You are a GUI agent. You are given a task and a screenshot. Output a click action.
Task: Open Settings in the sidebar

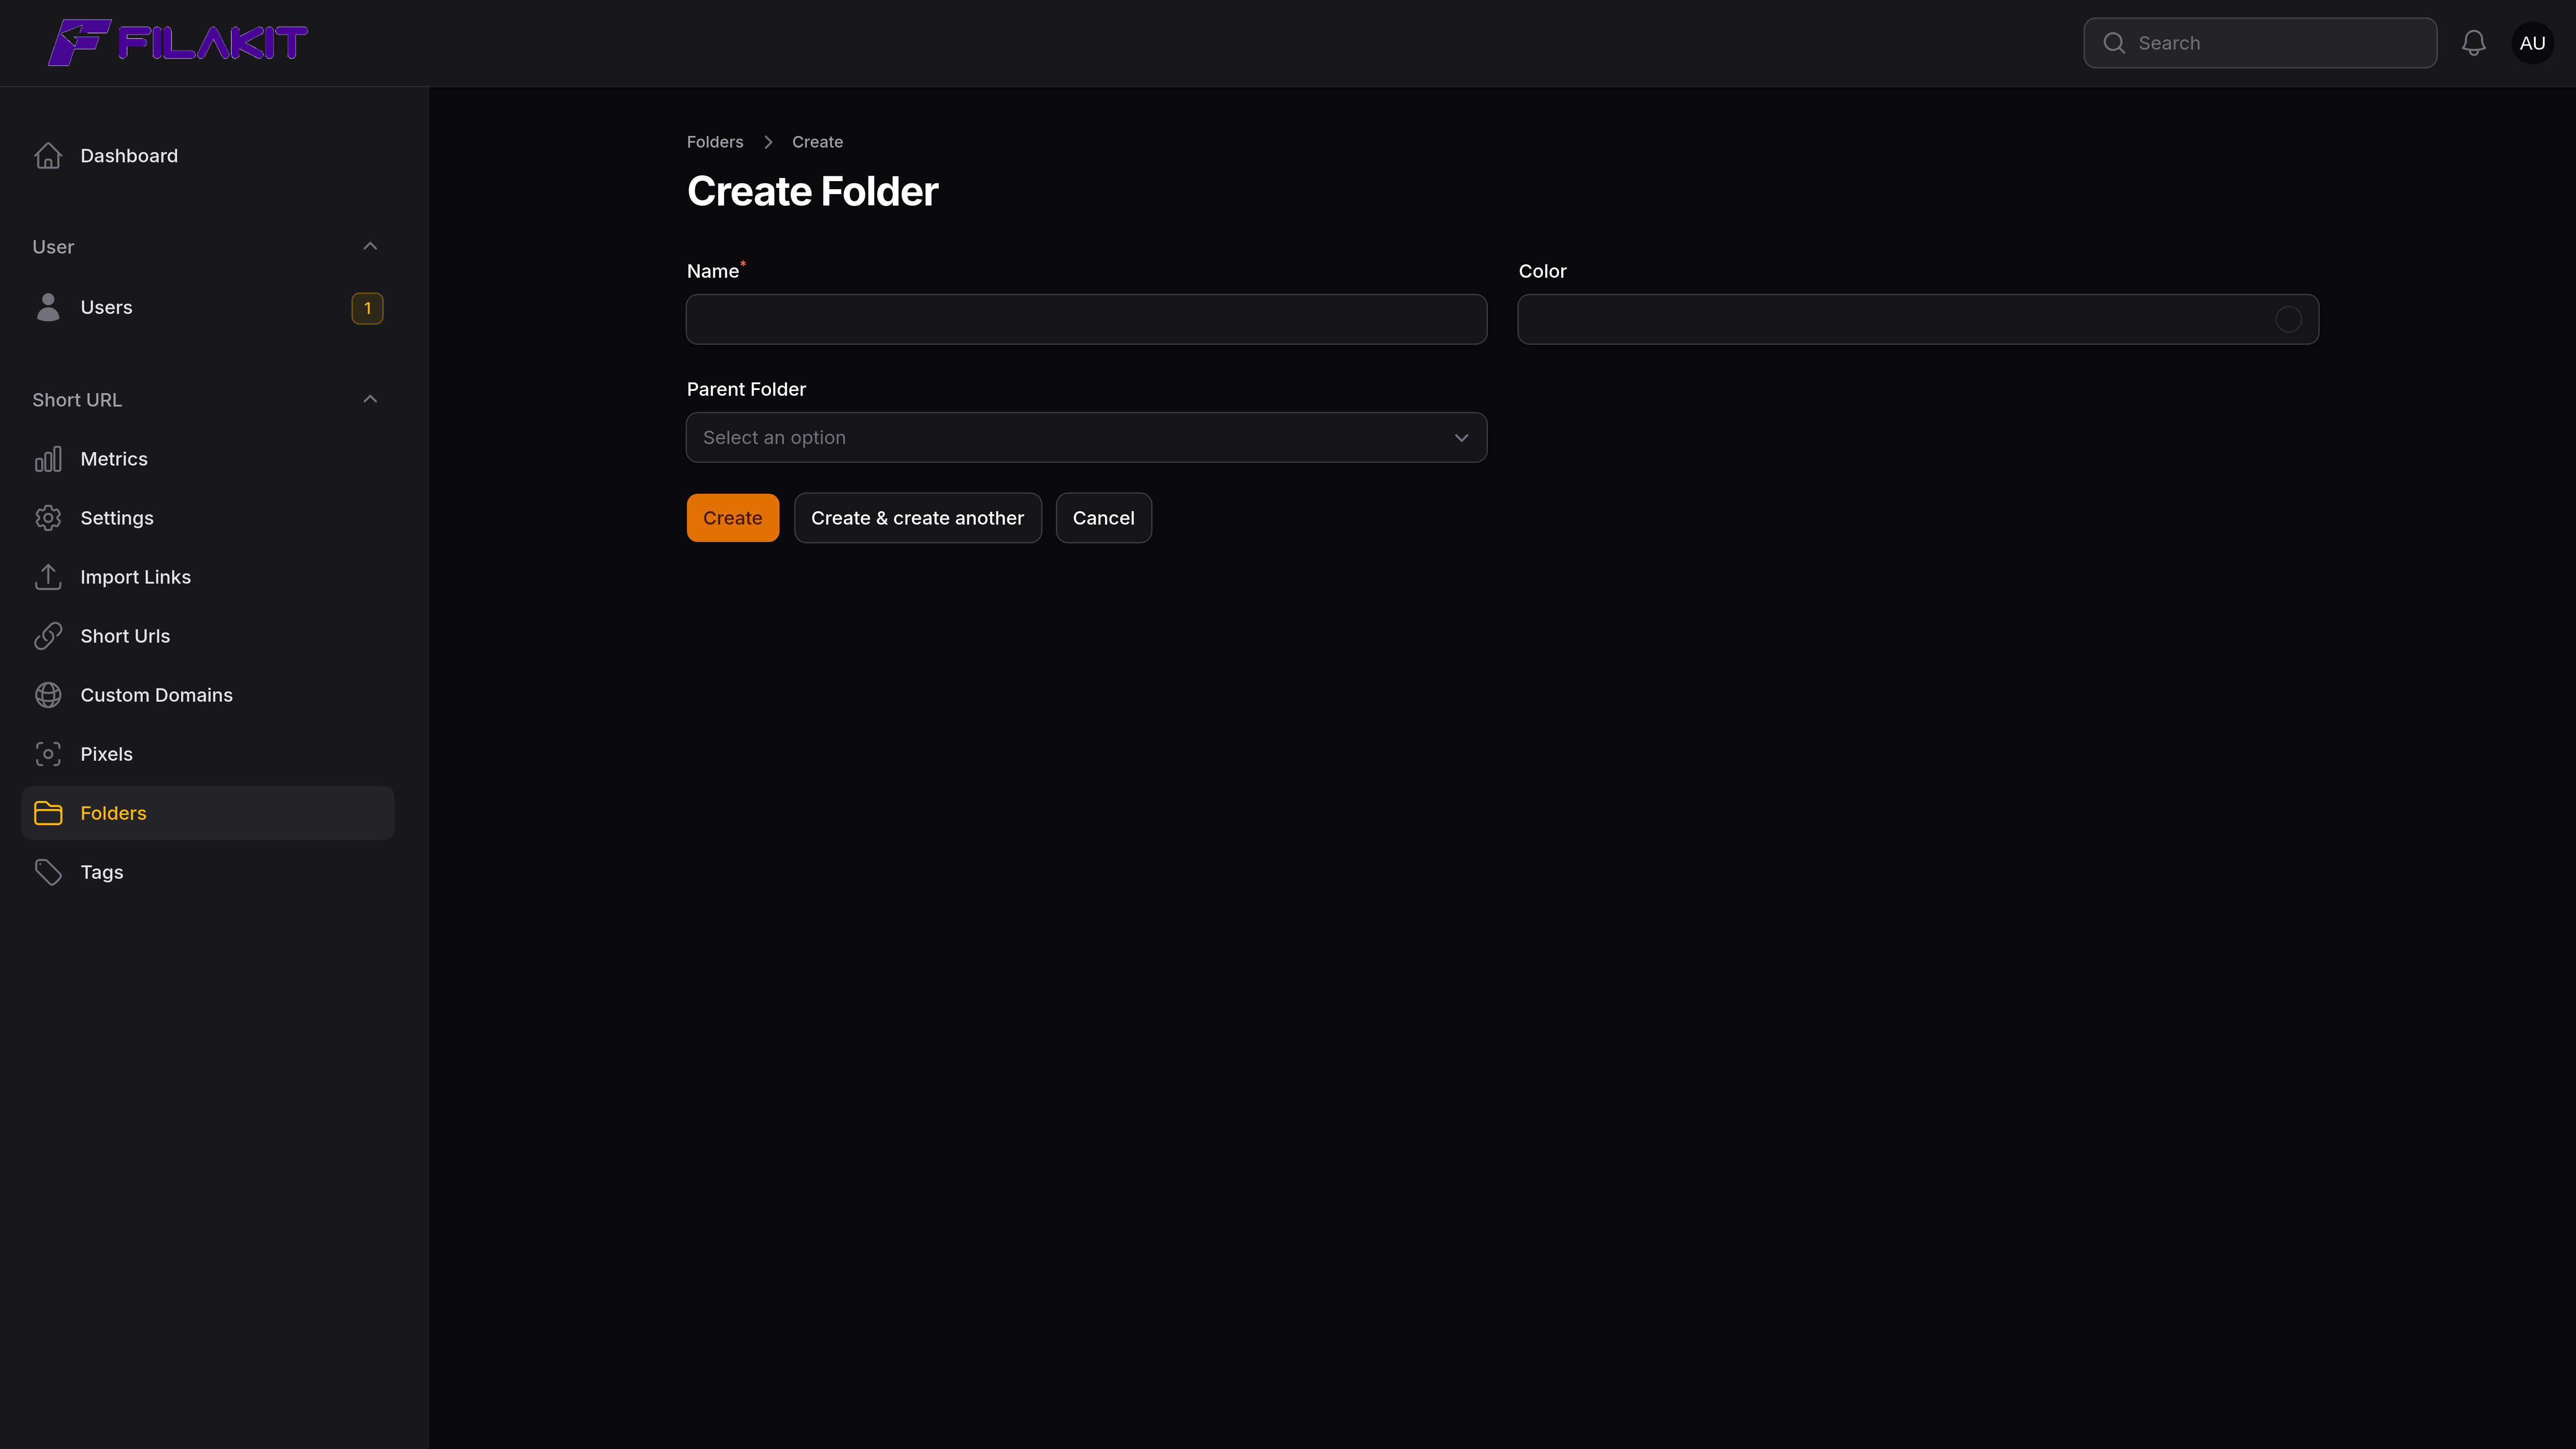tap(207, 518)
